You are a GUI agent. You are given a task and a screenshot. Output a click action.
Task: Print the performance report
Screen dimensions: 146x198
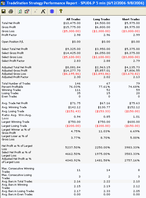[11, 11]
